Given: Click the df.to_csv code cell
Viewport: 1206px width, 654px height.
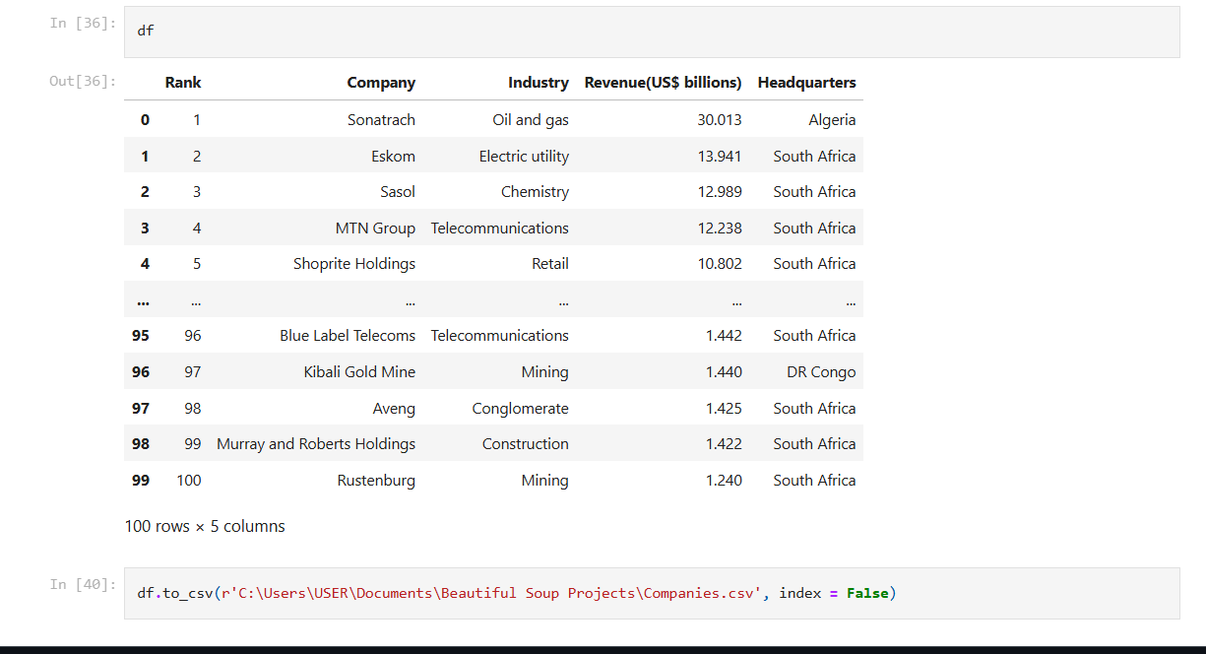Looking at the screenshot, I should tap(652, 593).
